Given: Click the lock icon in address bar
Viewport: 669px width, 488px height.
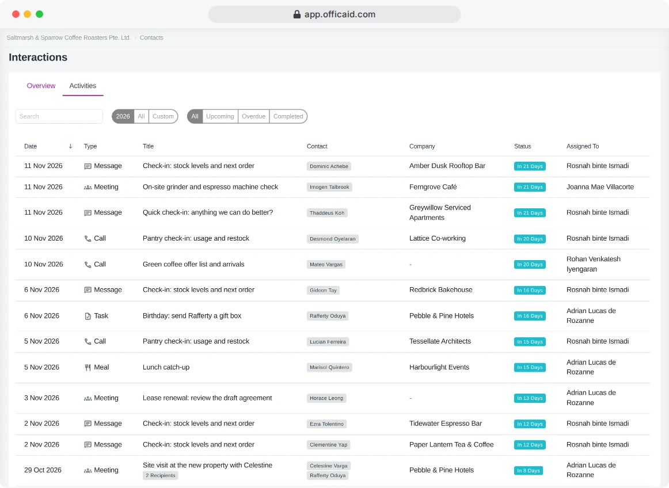Looking at the screenshot, I should click(297, 14).
